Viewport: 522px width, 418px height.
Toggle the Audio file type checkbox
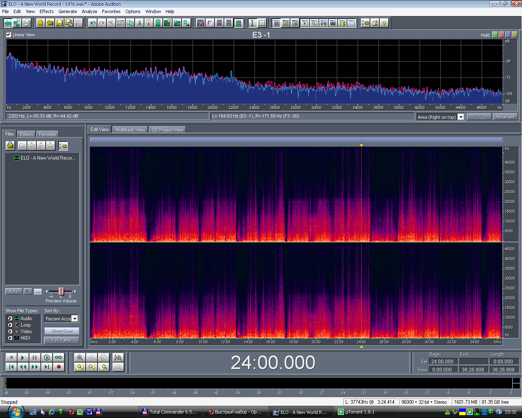(x=10, y=318)
